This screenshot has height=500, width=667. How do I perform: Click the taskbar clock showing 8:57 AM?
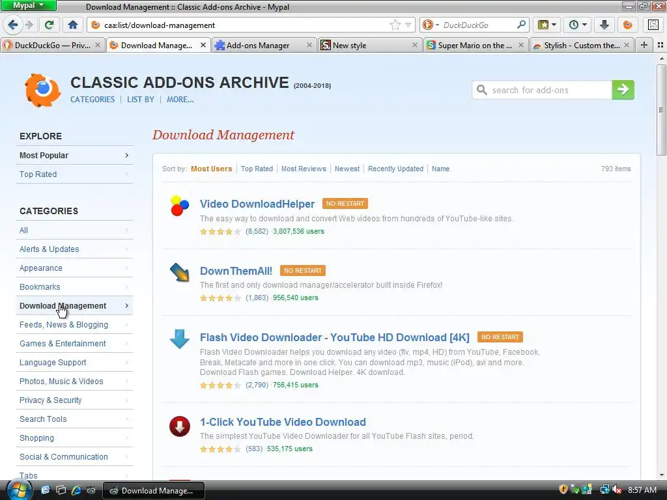642,490
